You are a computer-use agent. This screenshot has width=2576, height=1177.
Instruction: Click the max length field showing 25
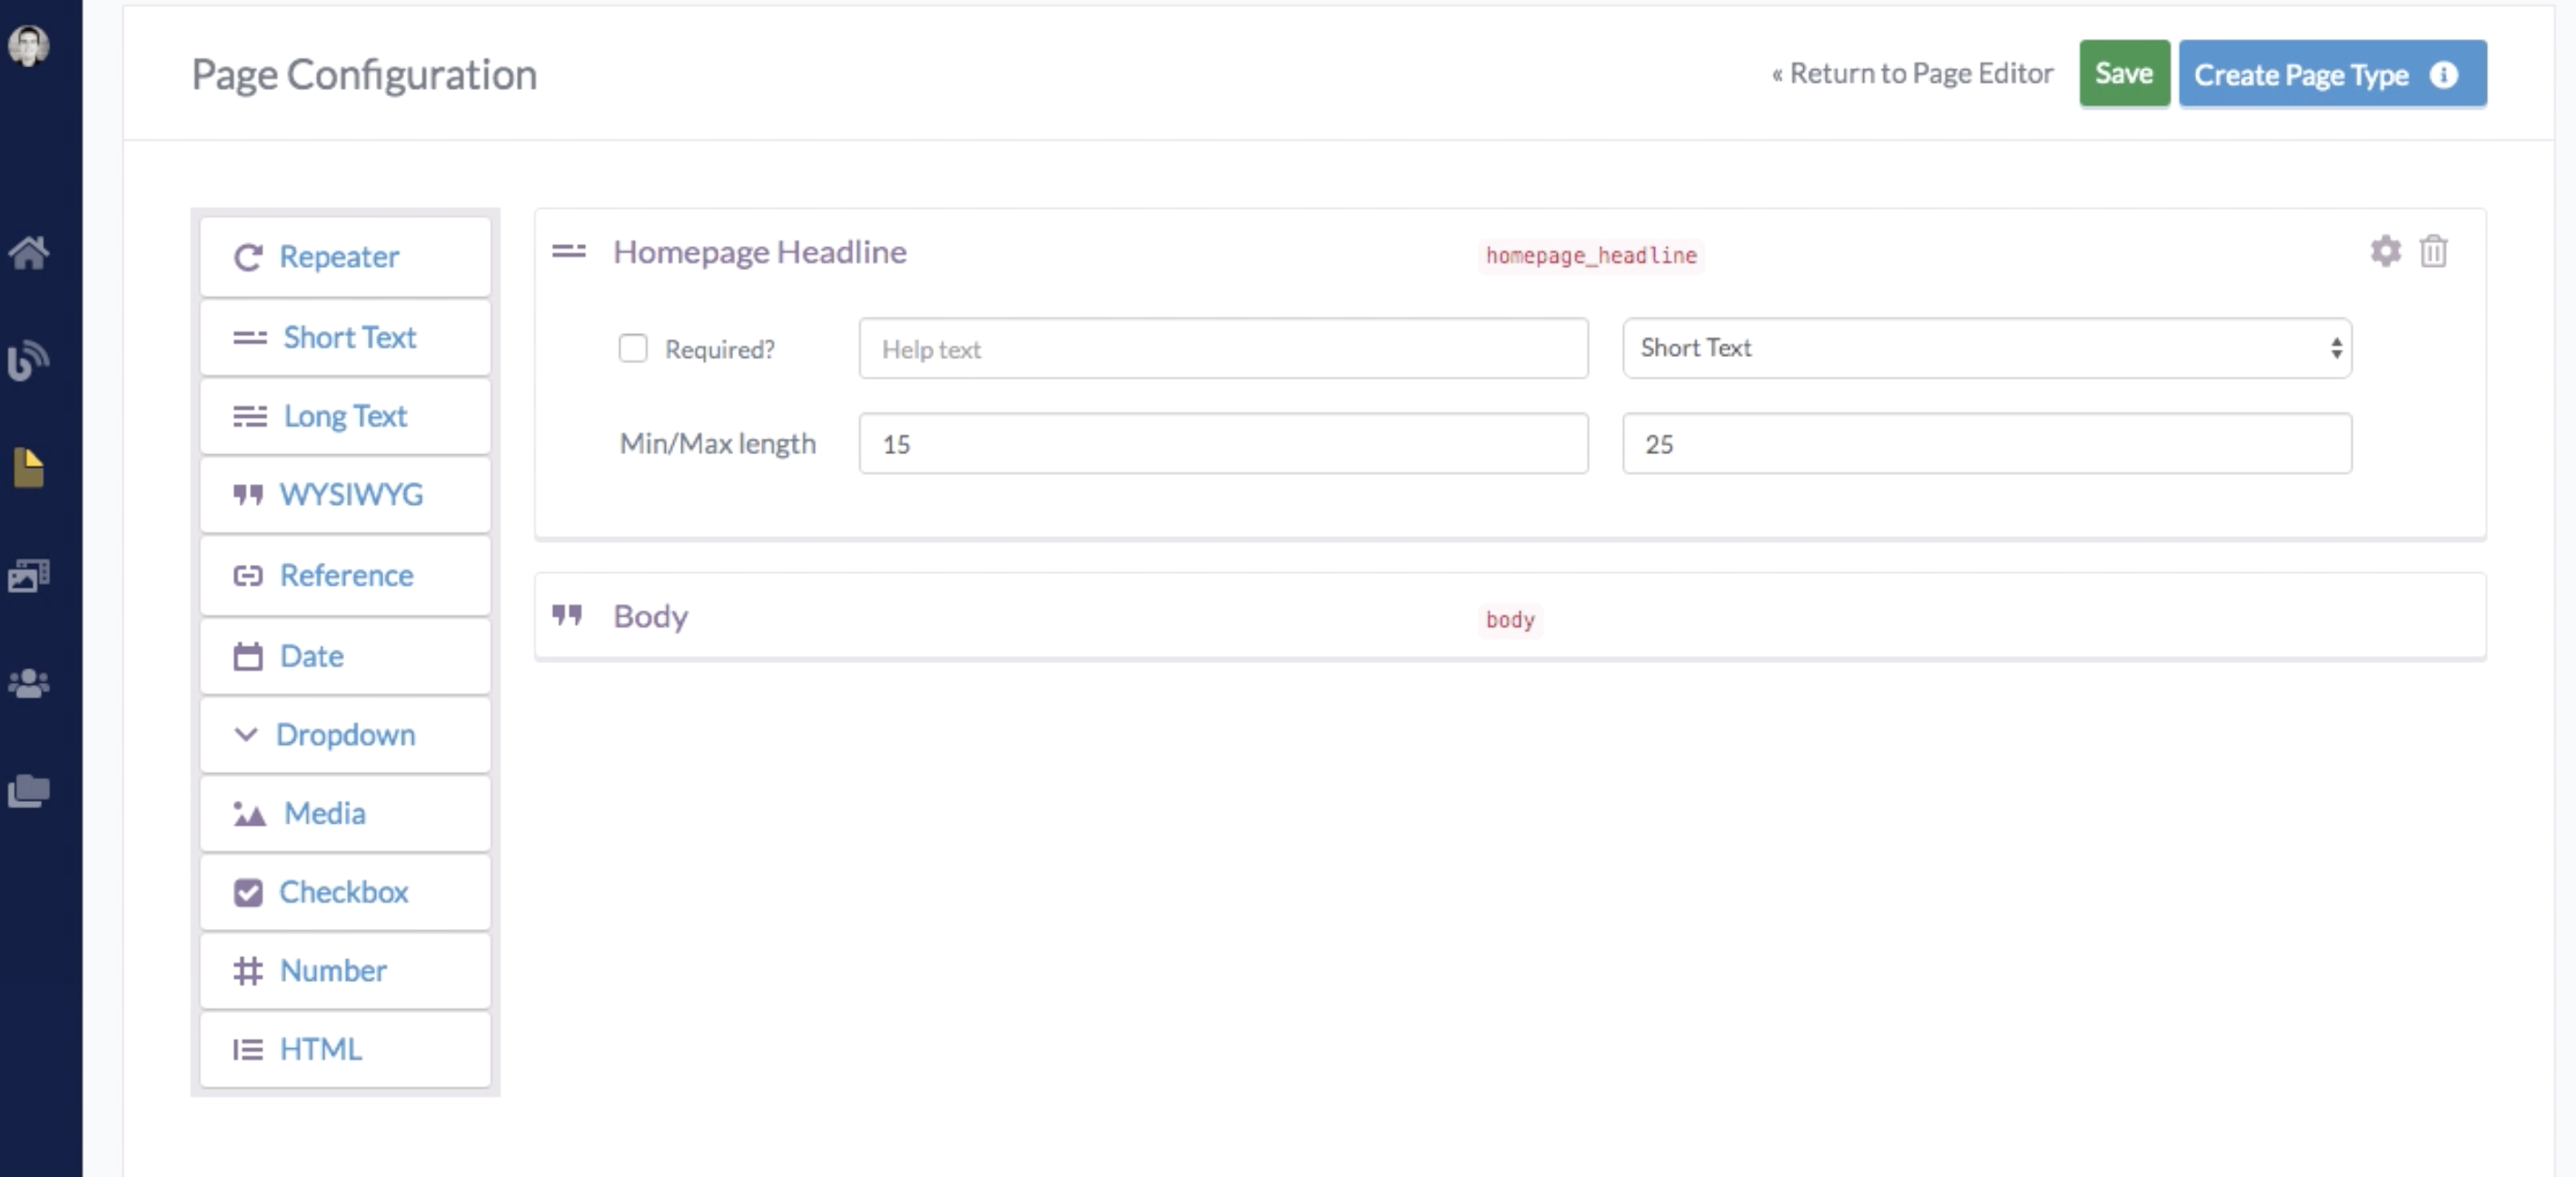[1987, 443]
